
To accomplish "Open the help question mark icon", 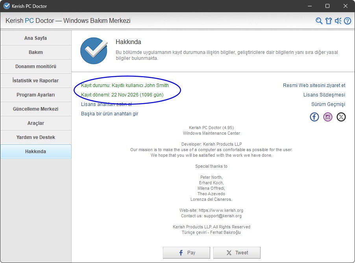I will tap(348, 21).
